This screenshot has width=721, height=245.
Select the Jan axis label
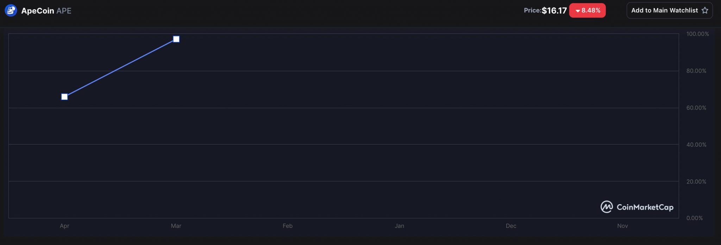pyautogui.click(x=400, y=226)
